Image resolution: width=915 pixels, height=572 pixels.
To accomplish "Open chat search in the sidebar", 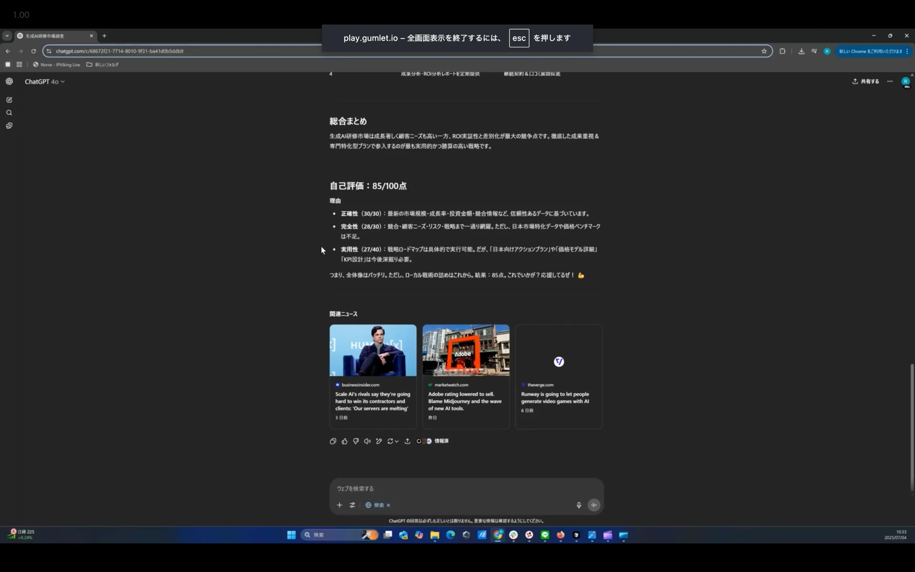I will click(9, 112).
